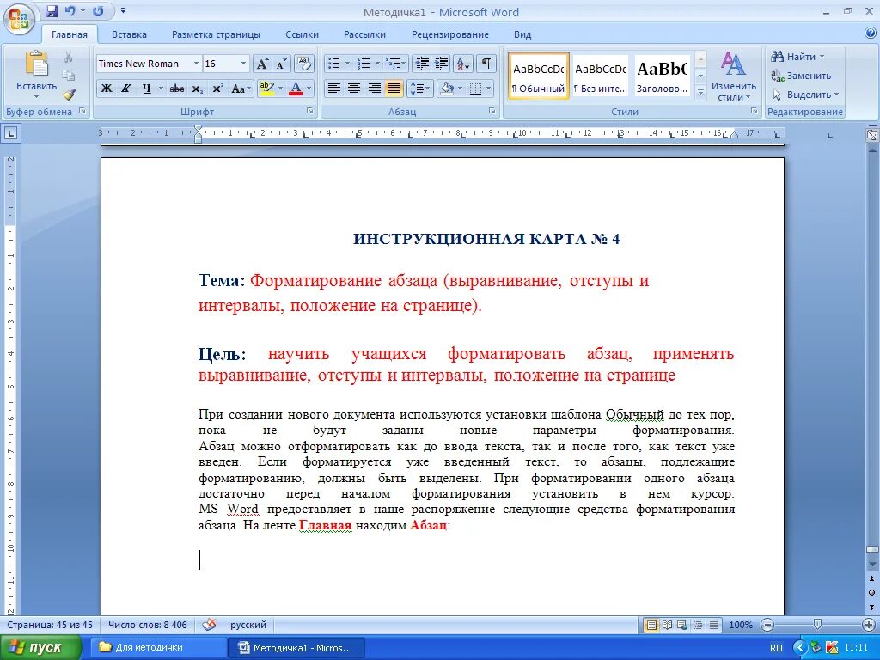Image resolution: width=880 pixels, height=660 pixels.
Task: Cut selection with scissors icon
Action: pyautogui.click(x=69, y=57)
